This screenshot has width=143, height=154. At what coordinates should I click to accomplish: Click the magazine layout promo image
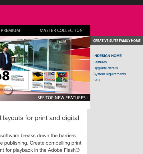pos(45,65)
